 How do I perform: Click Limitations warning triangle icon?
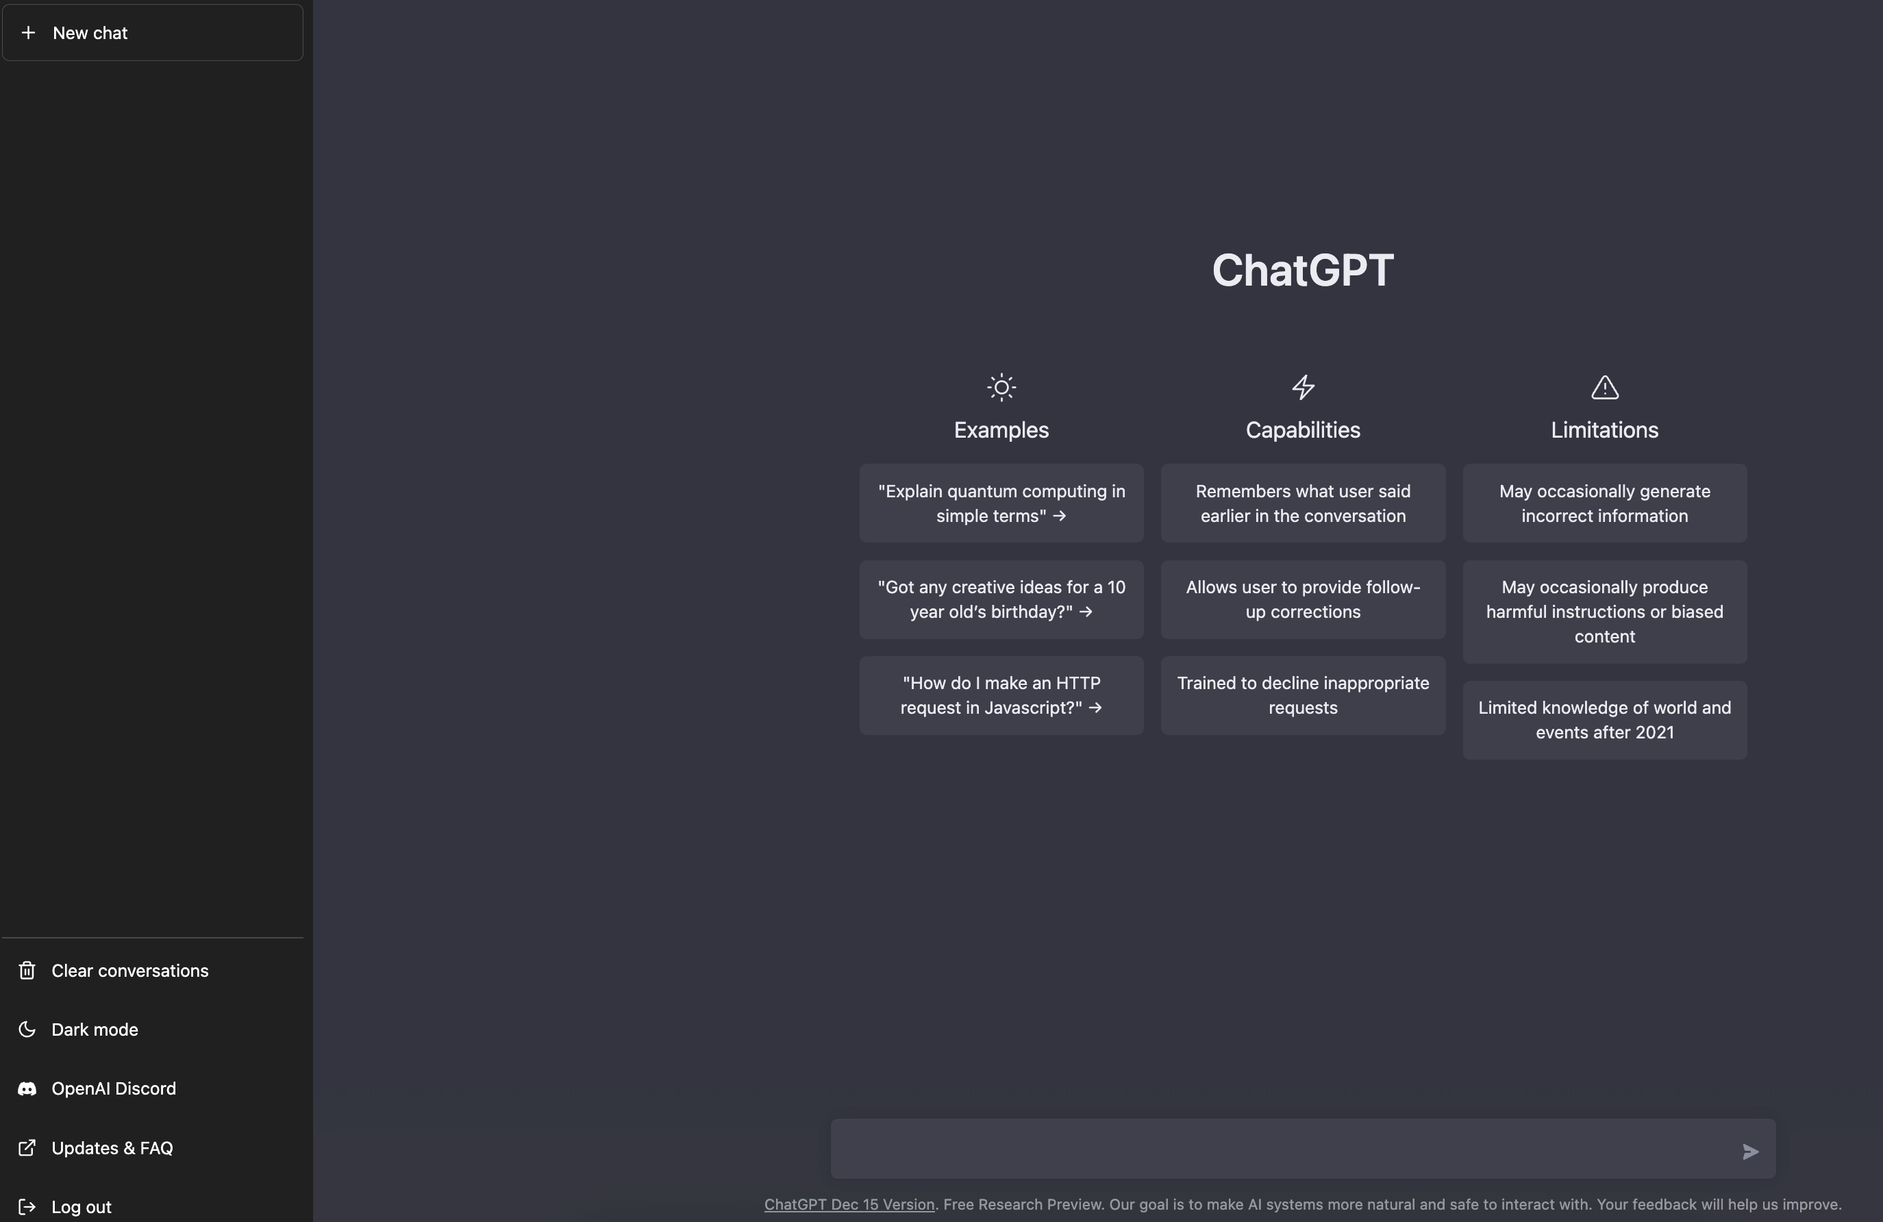pos(1604,387)
